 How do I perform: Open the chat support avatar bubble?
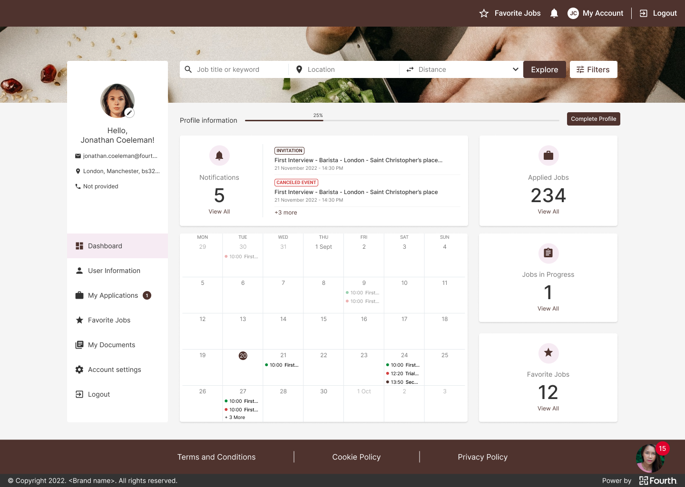[650, 458]
